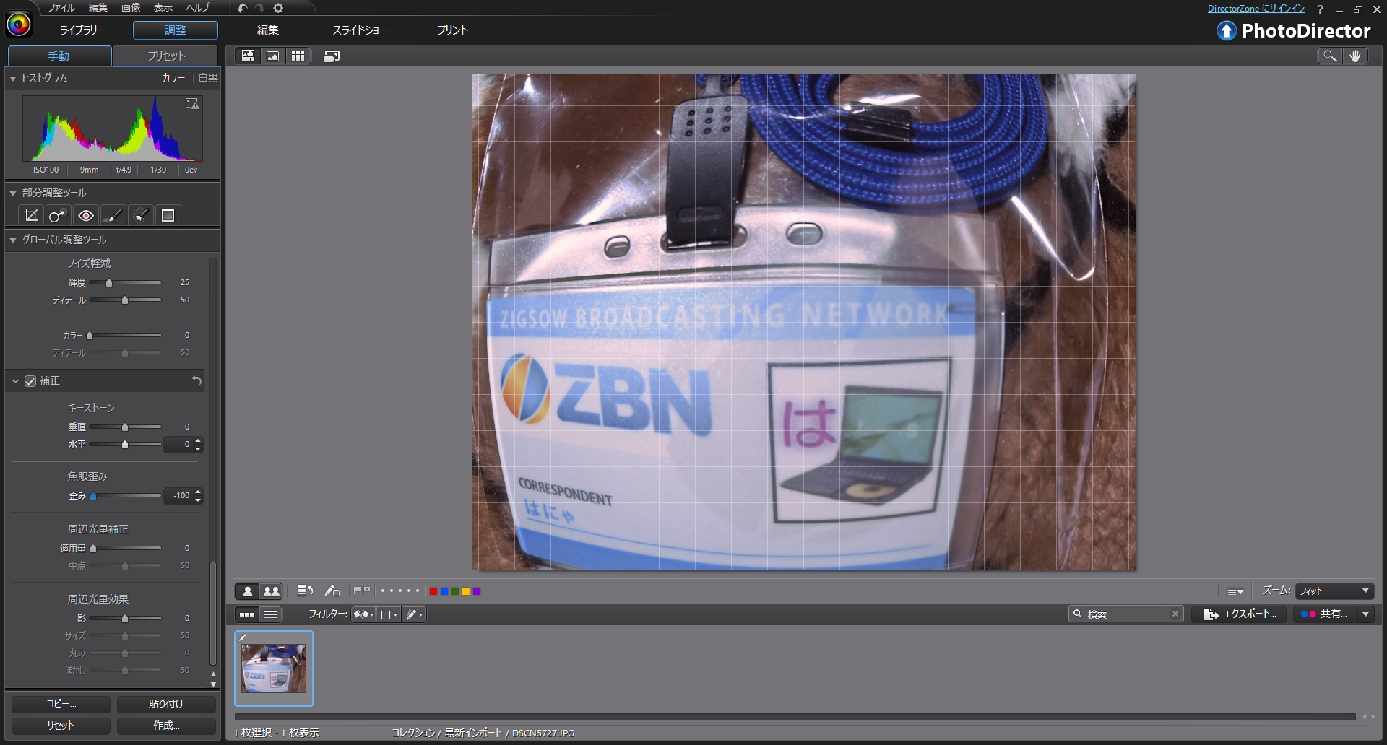Image resolution: width=1387 pixels, height=745 pixels.
Task: Open the 編集 menu in menu bar
Action: (x=98, y=8)
